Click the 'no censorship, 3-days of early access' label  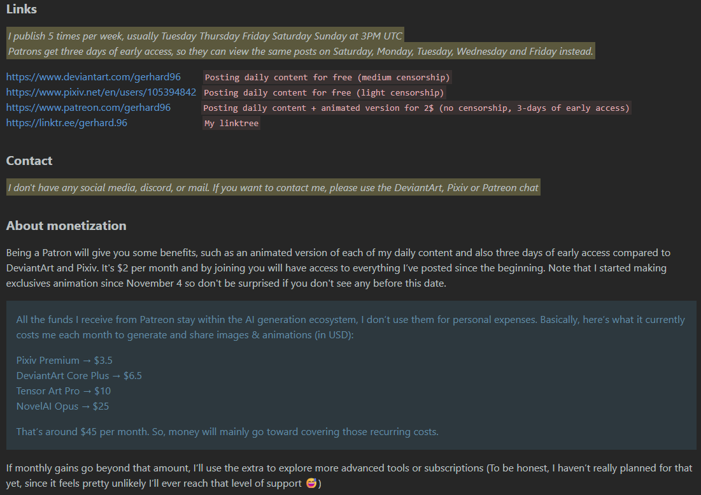(x=416, y=108)
